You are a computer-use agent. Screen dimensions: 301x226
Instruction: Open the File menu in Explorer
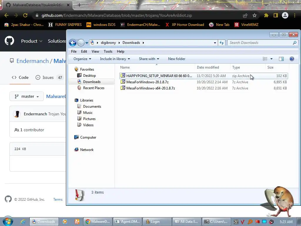(x=74, y=51)
